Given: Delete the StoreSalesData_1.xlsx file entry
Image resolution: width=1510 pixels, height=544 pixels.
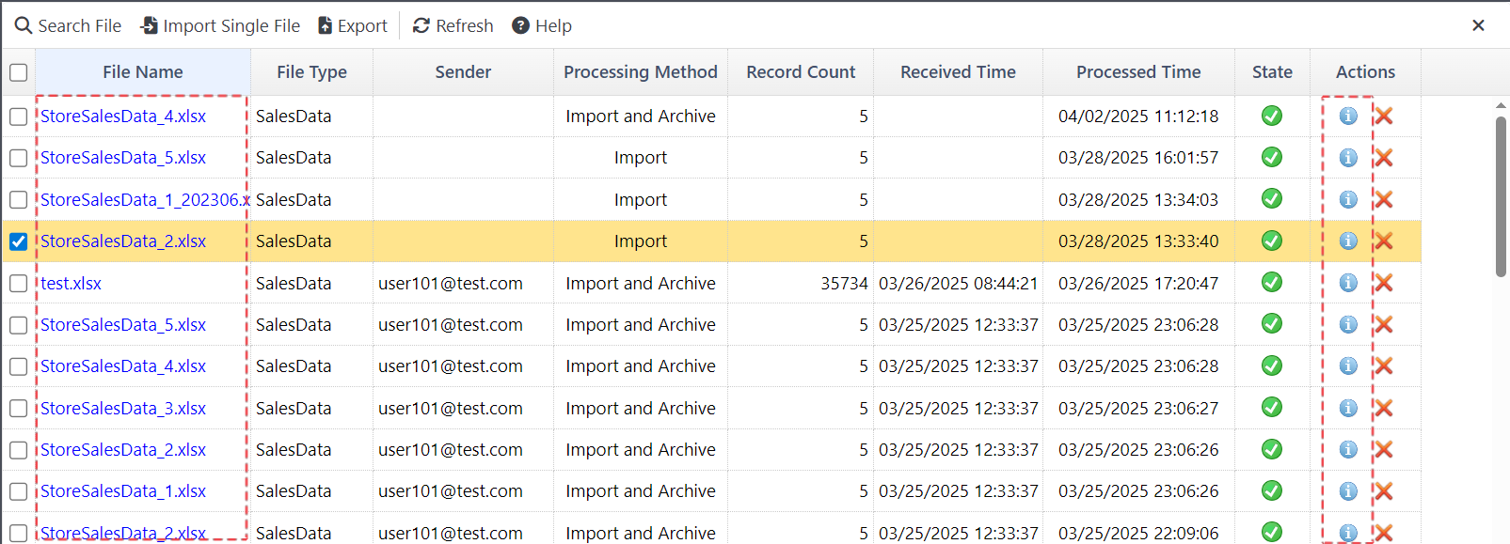Looking at the screenshot, I should click(x=1383, y=491).
